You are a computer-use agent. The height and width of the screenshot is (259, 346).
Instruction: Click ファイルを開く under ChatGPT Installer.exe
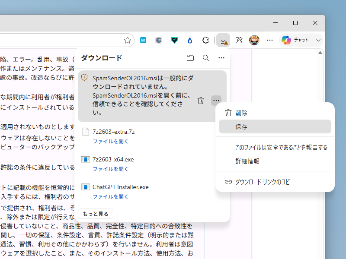coord(111,197)
